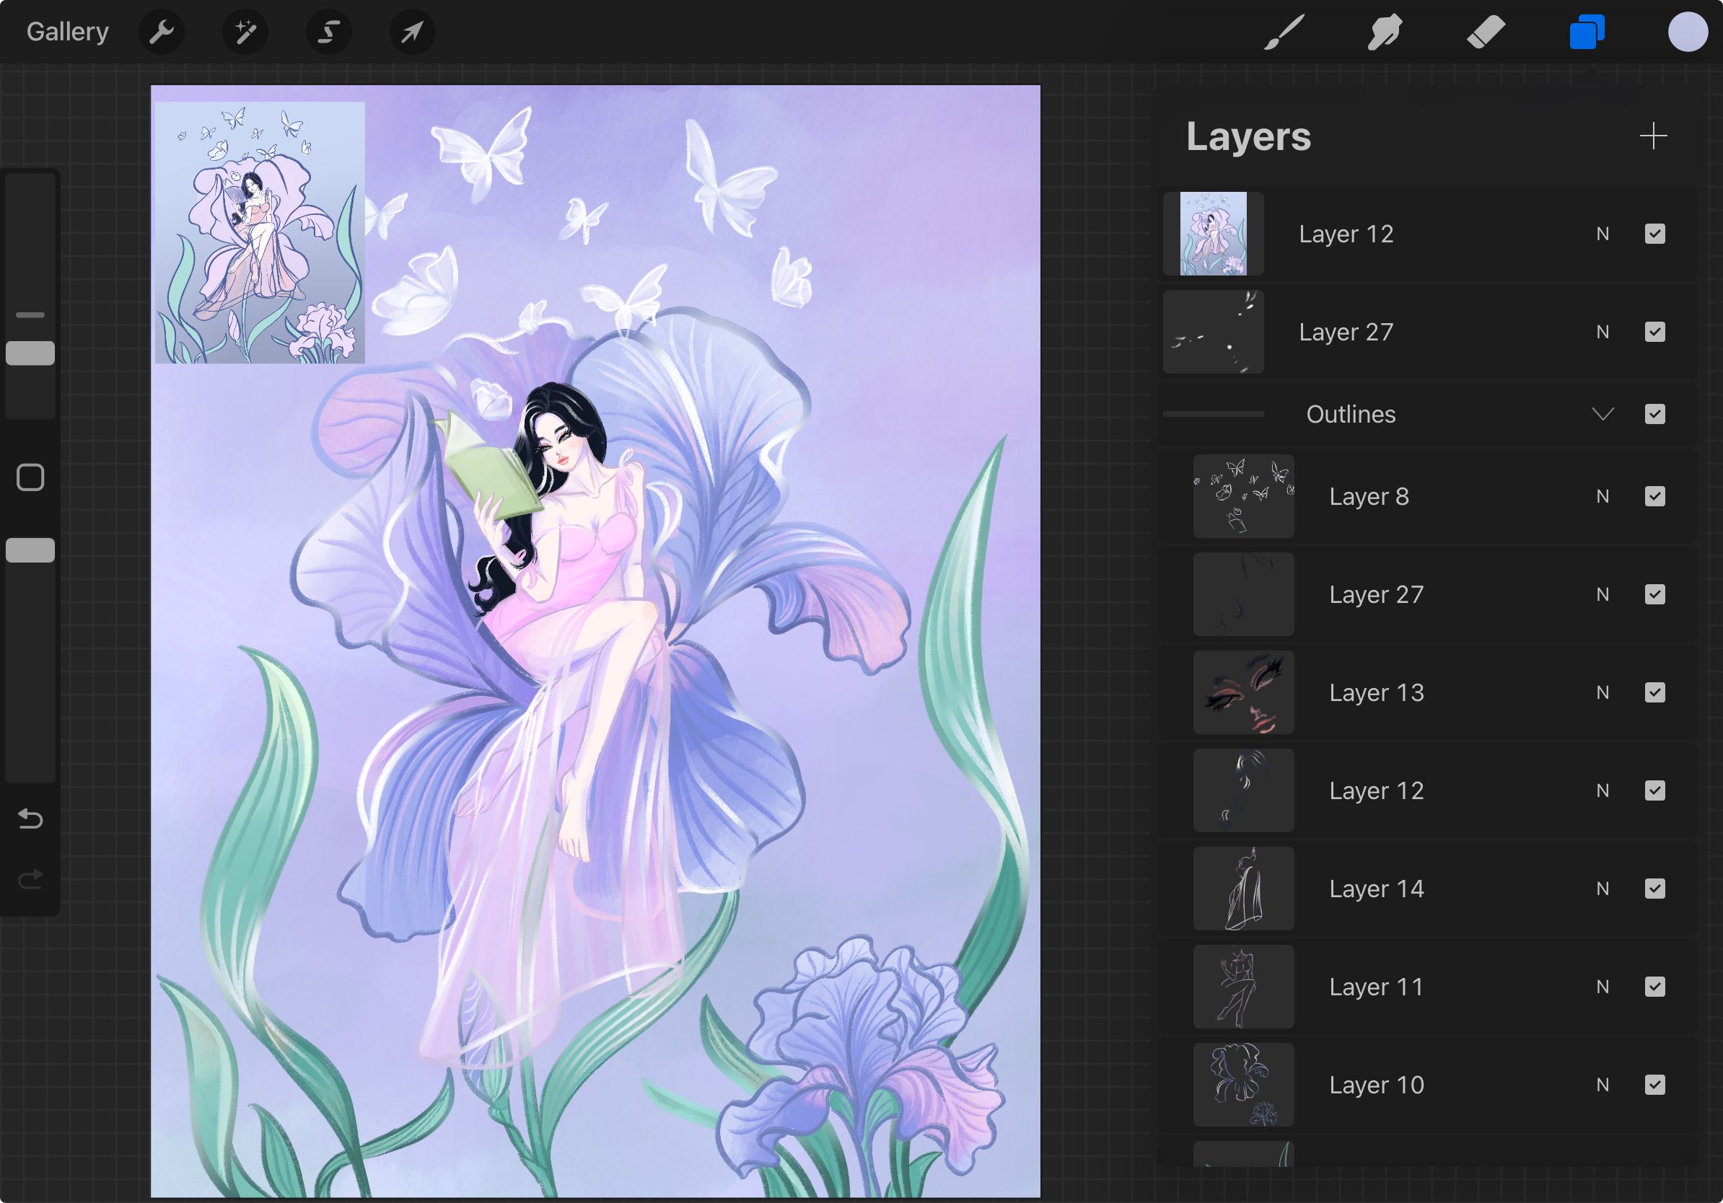Open blend mode N for top Layer 12
The width and height of the screenshot is (1723, 1203).
tap(1603, 234)
